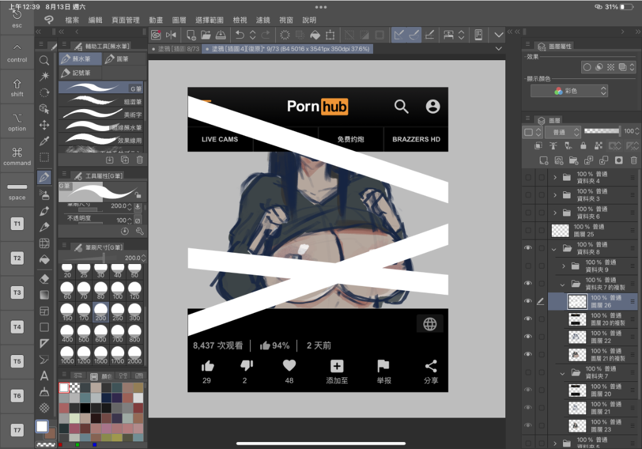
Task: Choose the 粗澀筆 brush in sub tool list
Action: tap(101, 101)
